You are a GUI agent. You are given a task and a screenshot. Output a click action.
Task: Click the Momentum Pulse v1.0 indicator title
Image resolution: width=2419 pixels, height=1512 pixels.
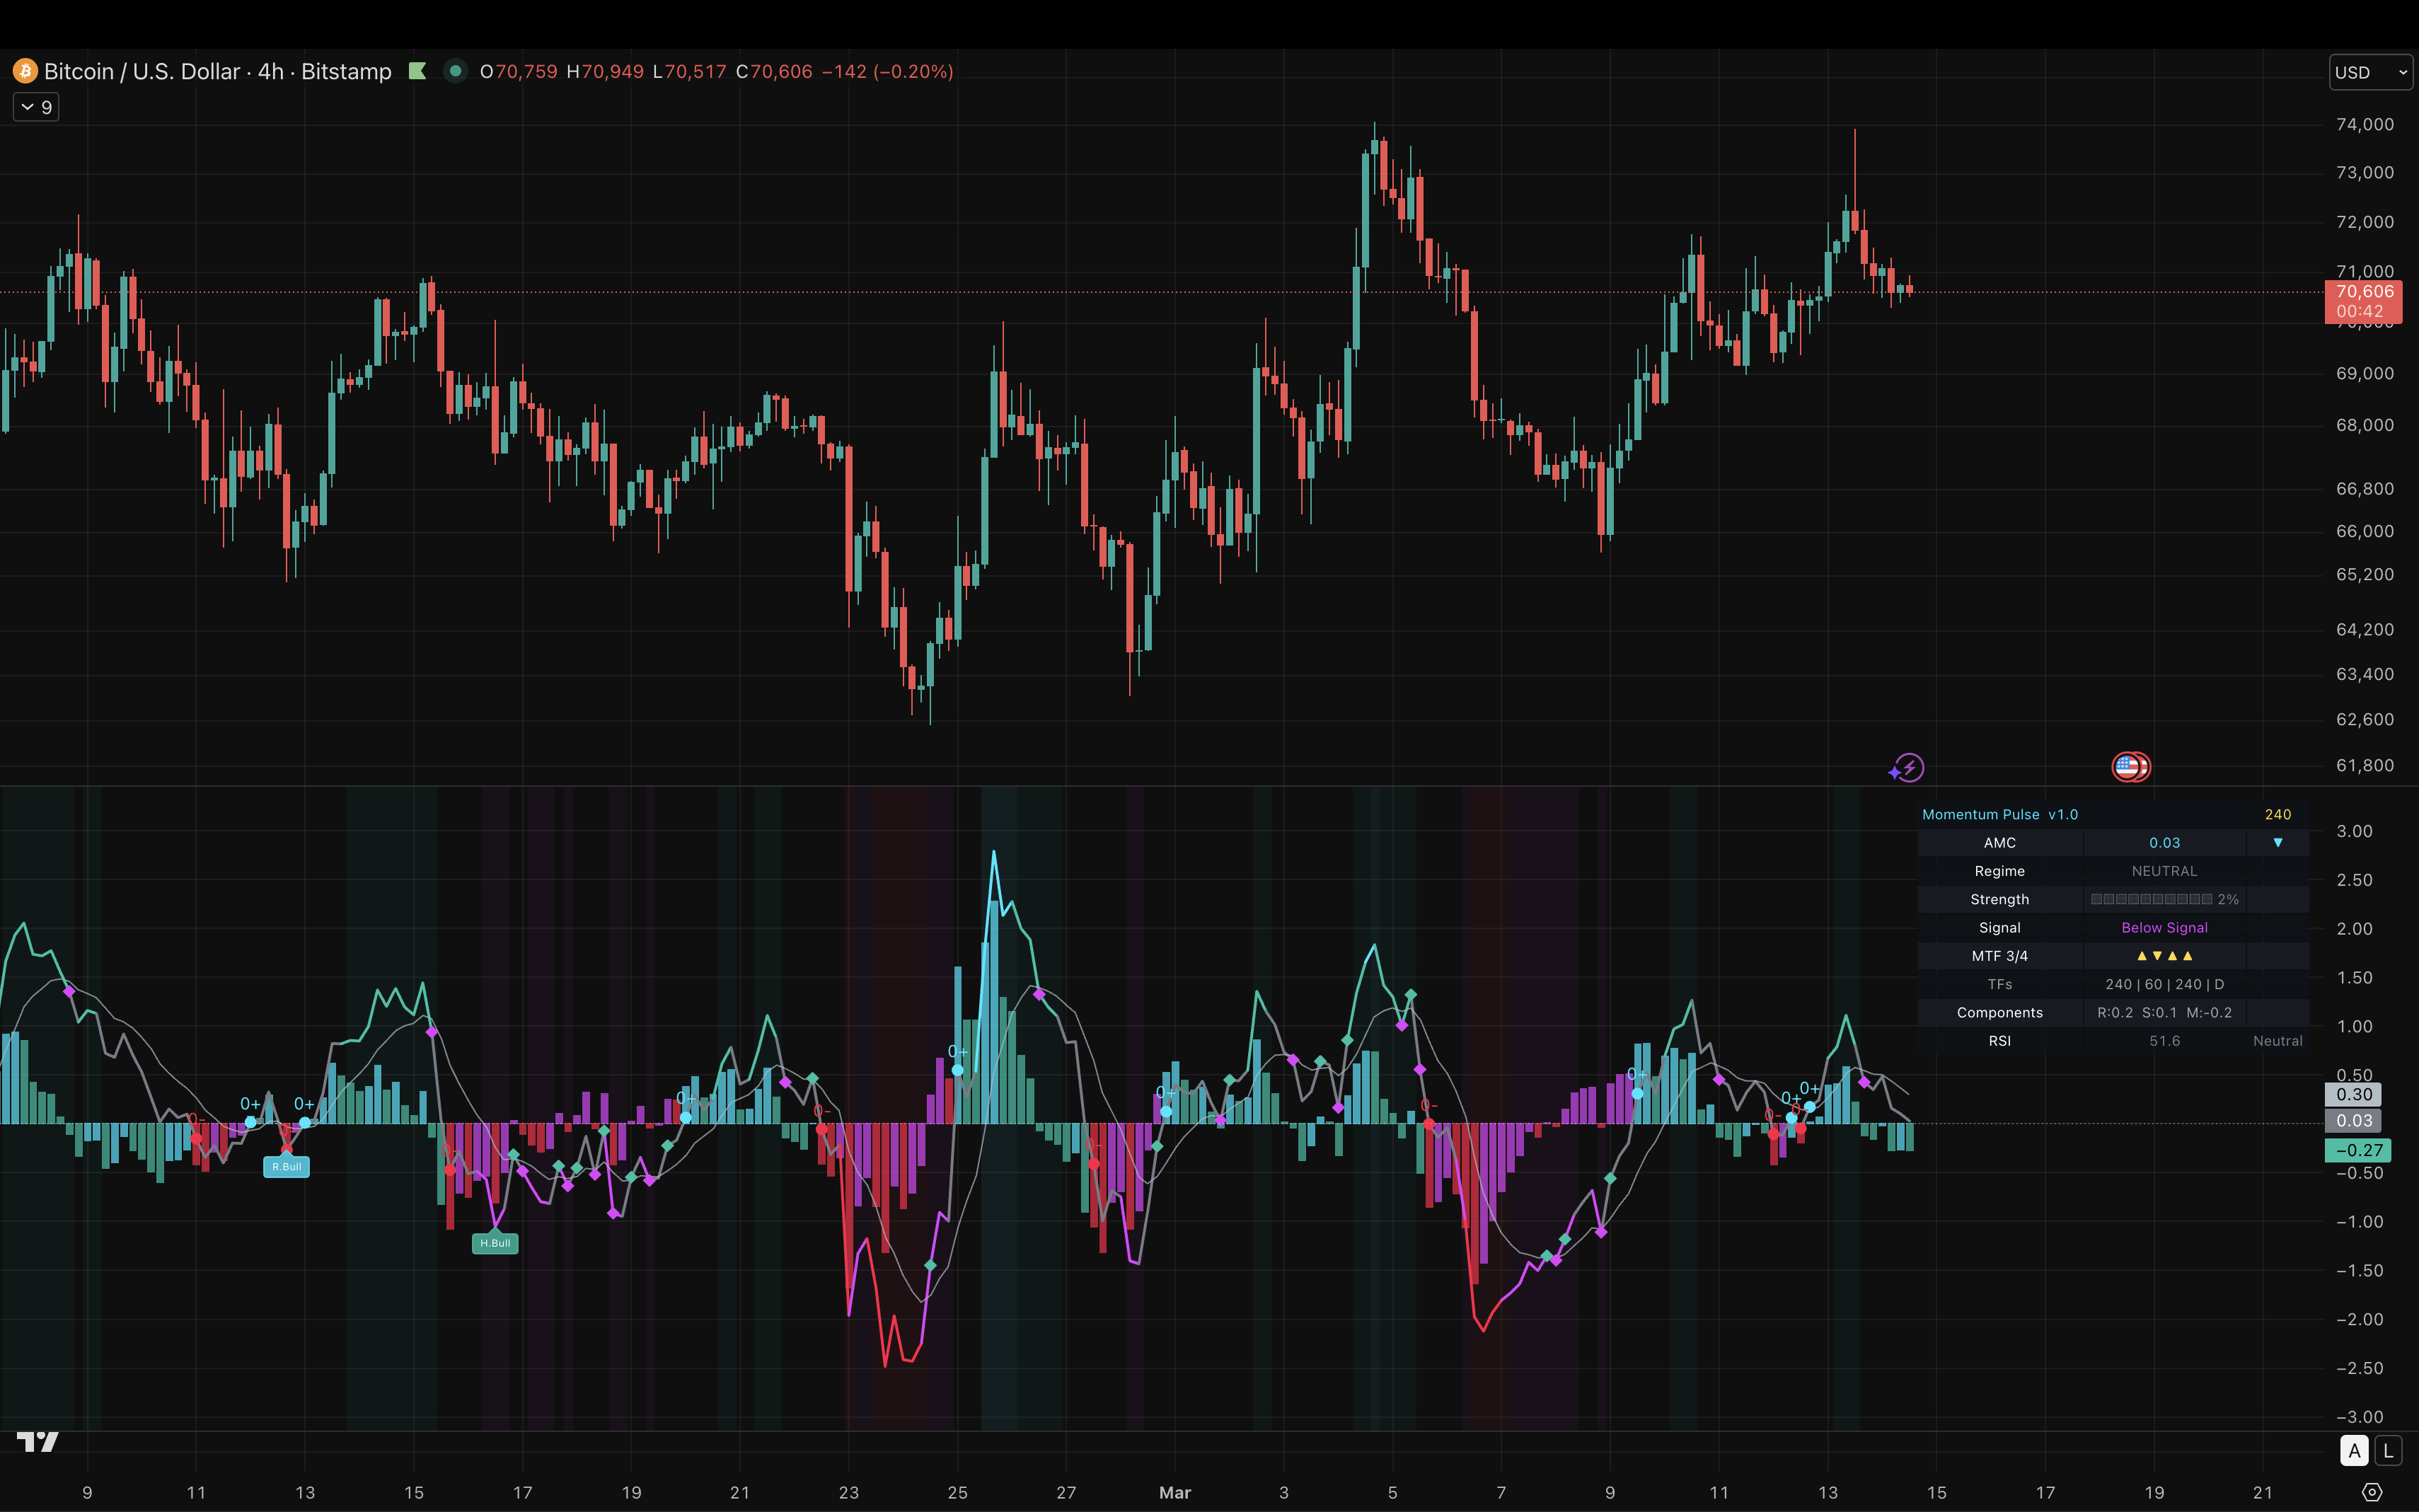point(2001,814)
